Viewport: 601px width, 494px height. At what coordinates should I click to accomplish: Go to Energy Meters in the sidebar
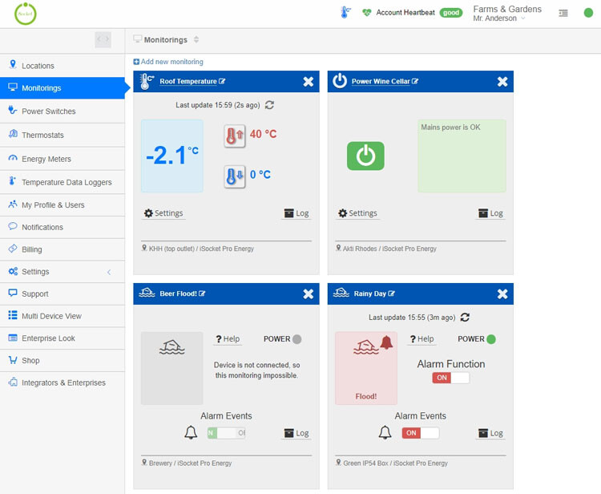click(x=46, y=159)
